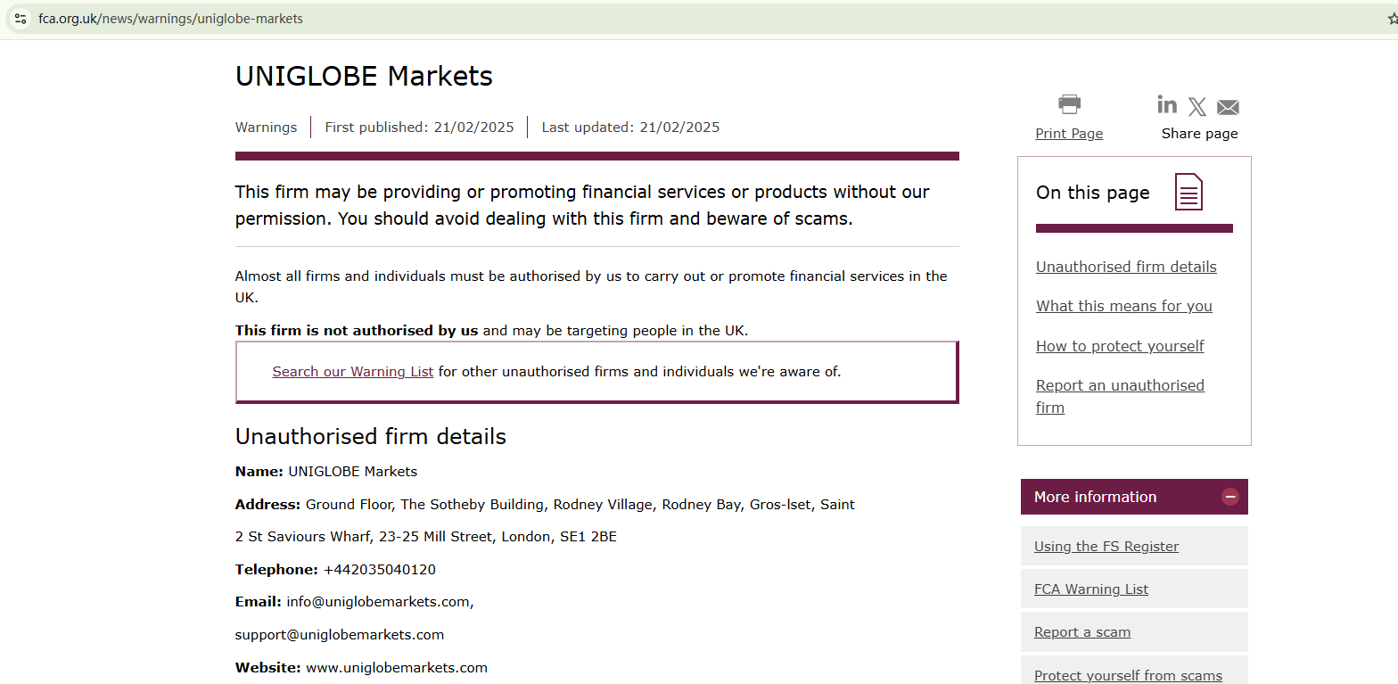Go to What this means for you
1398x684 pixels.
click(1123, 306)
